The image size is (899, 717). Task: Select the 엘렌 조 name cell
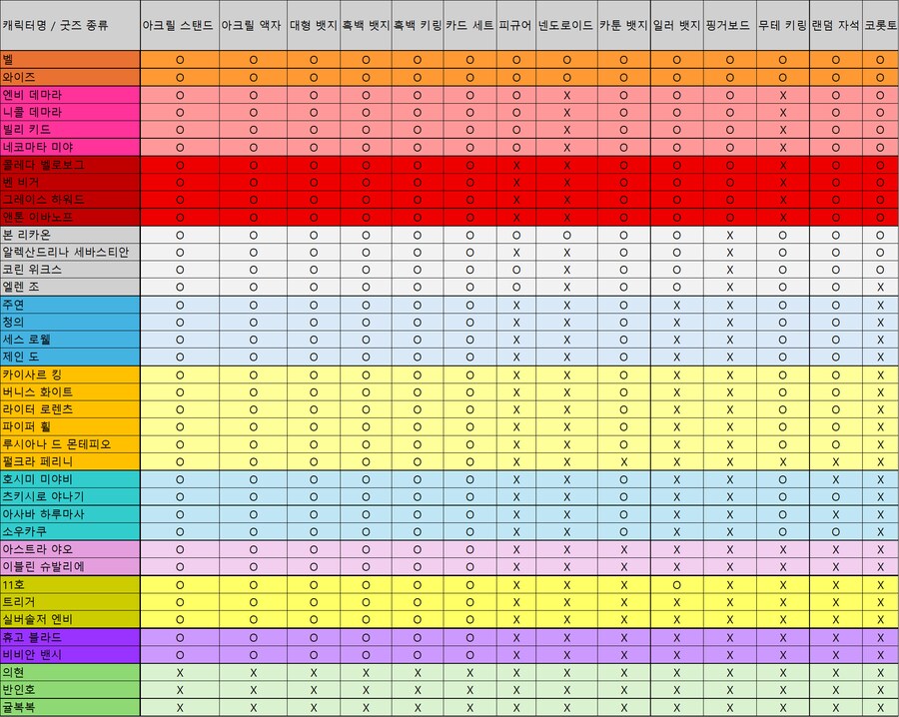[70, 287]
